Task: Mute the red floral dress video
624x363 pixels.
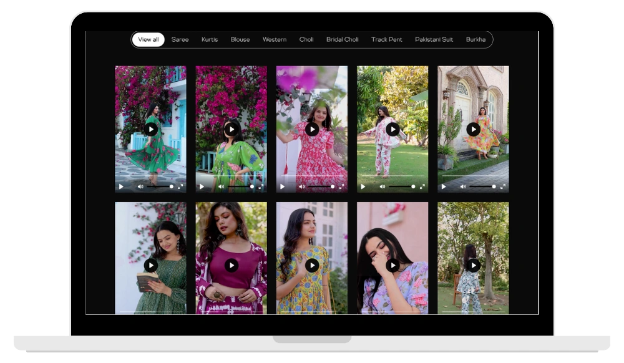Action: 302,186
